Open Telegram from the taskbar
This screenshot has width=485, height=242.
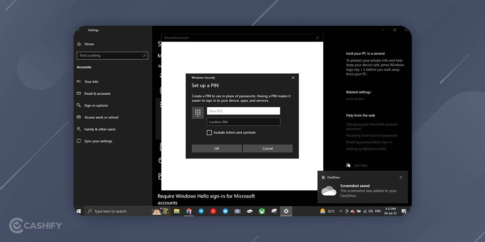click(x=201, y=211)
